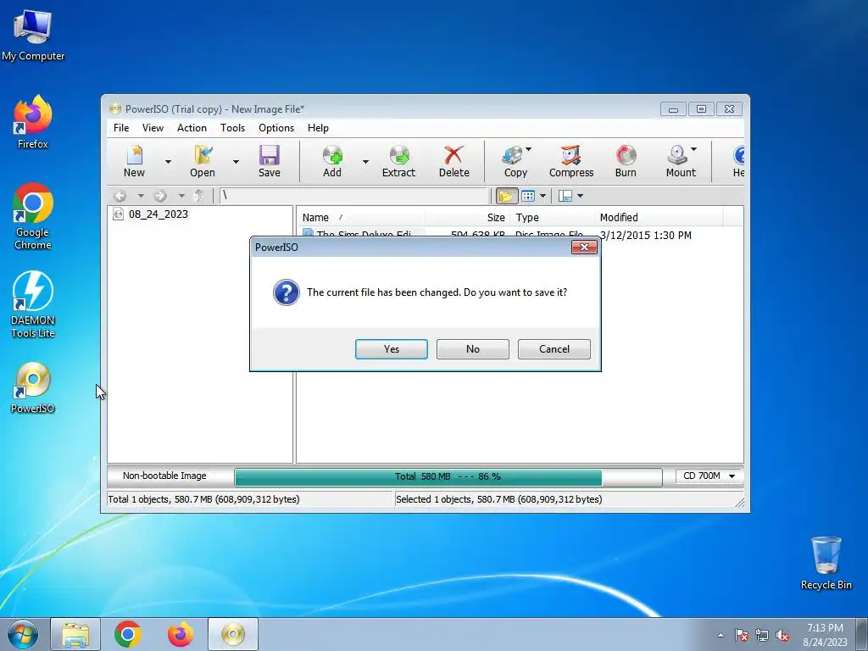Viewport: 868px width, 651px height.
Task: Click the view mode grid icon
Action: pyautogui.click(x=528, y=196)
